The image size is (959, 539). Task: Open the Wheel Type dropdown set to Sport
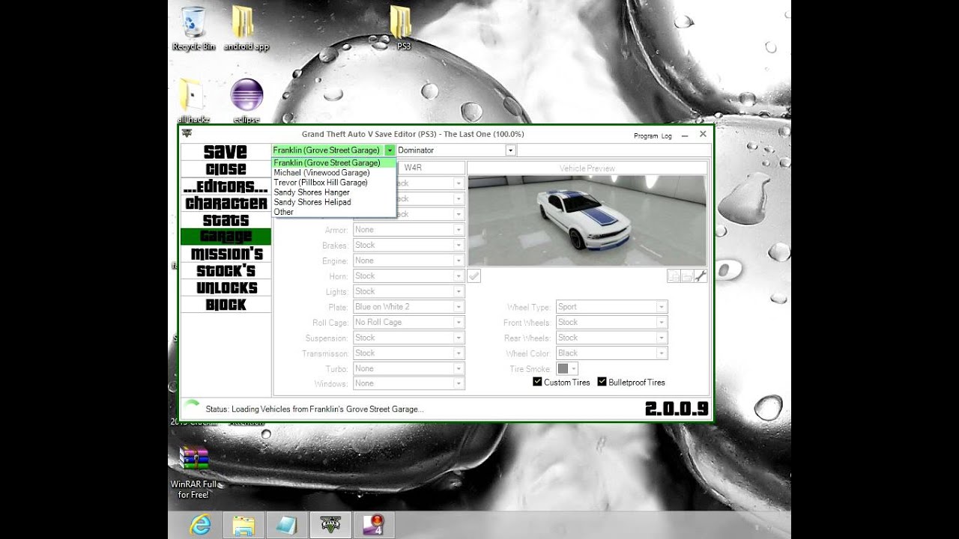(611, 307)
